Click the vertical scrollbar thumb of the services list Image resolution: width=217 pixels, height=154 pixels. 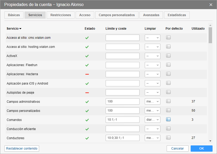click(210, 35)
